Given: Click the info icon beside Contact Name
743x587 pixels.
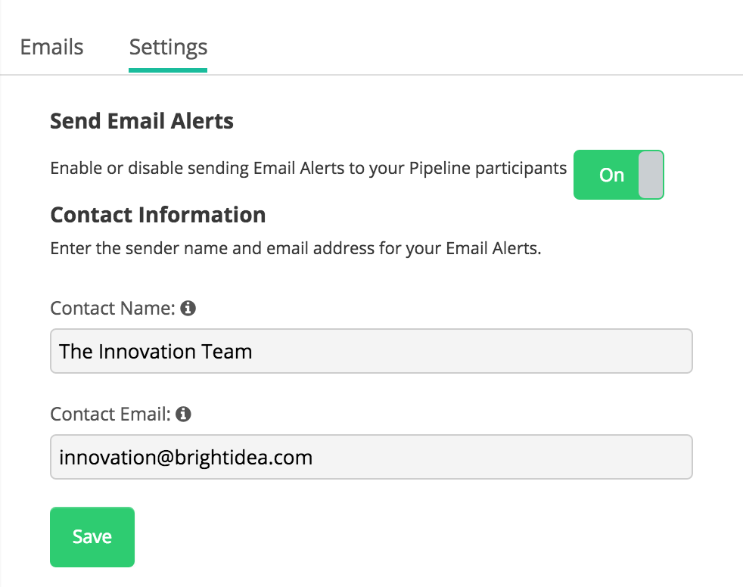Looking at the screenshot, I should click(x=188, y=308).
